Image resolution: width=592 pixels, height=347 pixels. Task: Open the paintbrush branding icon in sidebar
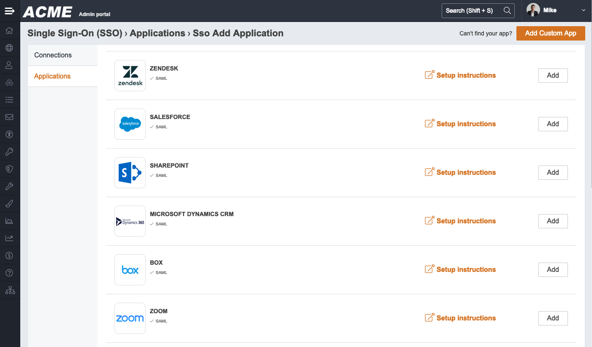(x=9, y=203)
